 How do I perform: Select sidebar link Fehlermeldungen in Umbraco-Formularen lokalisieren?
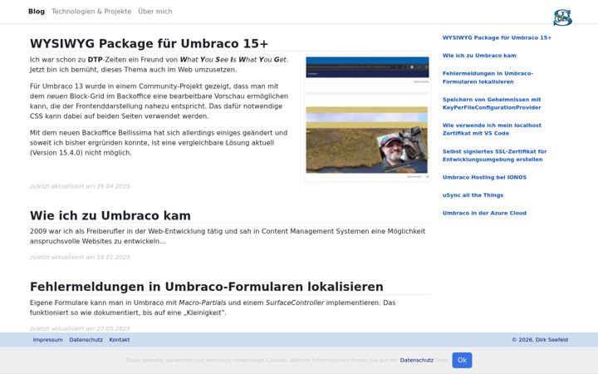(x=488, y=77)
